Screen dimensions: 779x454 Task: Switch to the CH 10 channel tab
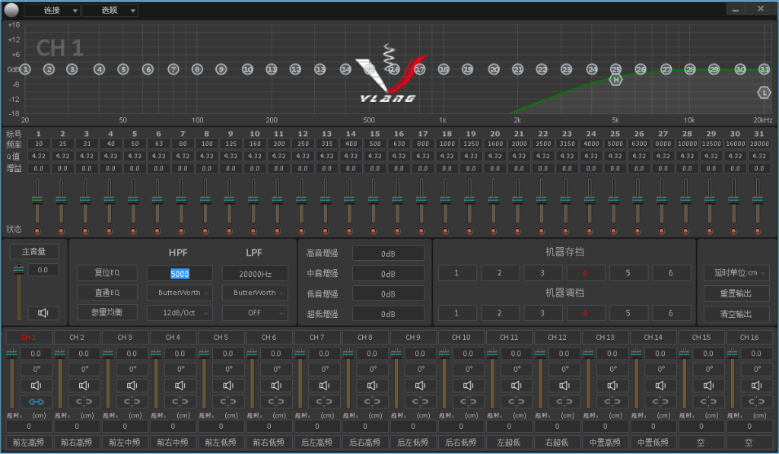pos(460,338)
